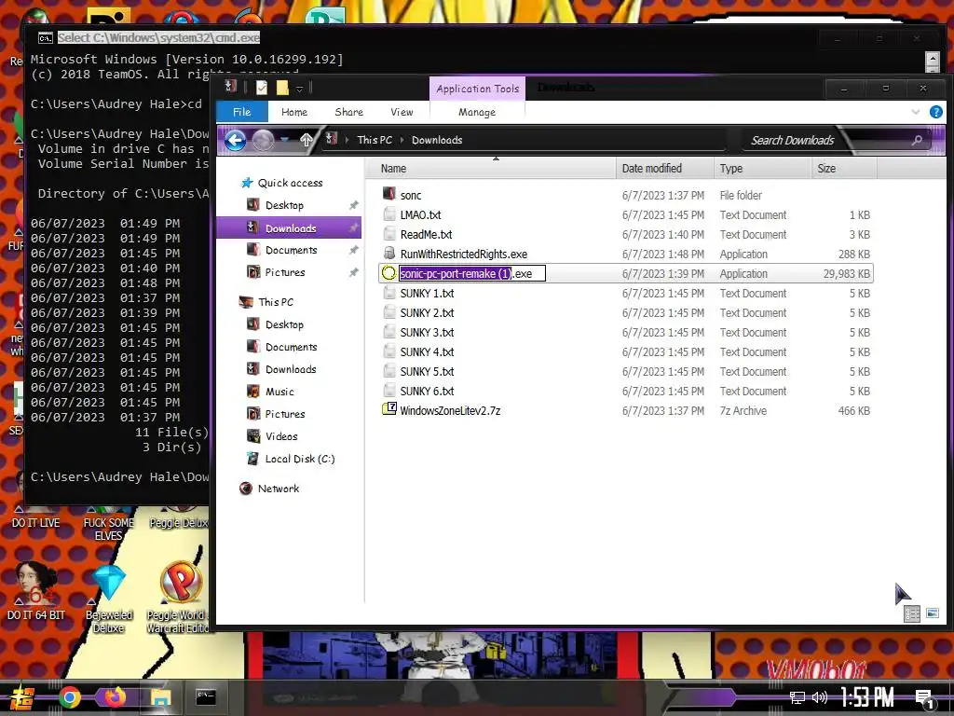Screen dimensions: 954x716
Task: Open the network tray icon
Action: [797, 697]
